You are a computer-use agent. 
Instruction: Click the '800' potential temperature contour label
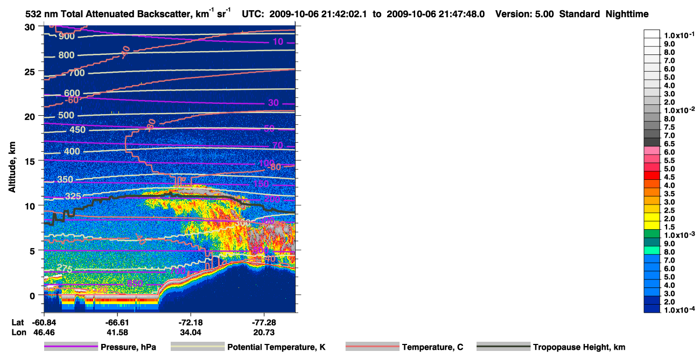coord(66,55)
